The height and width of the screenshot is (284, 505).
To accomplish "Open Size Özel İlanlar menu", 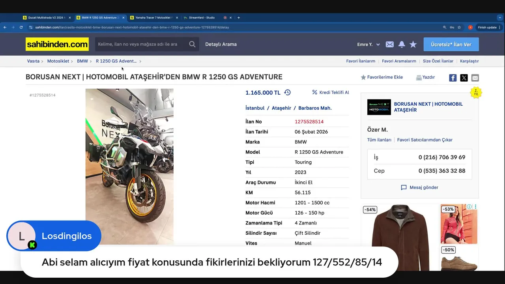I will point(438,61).
